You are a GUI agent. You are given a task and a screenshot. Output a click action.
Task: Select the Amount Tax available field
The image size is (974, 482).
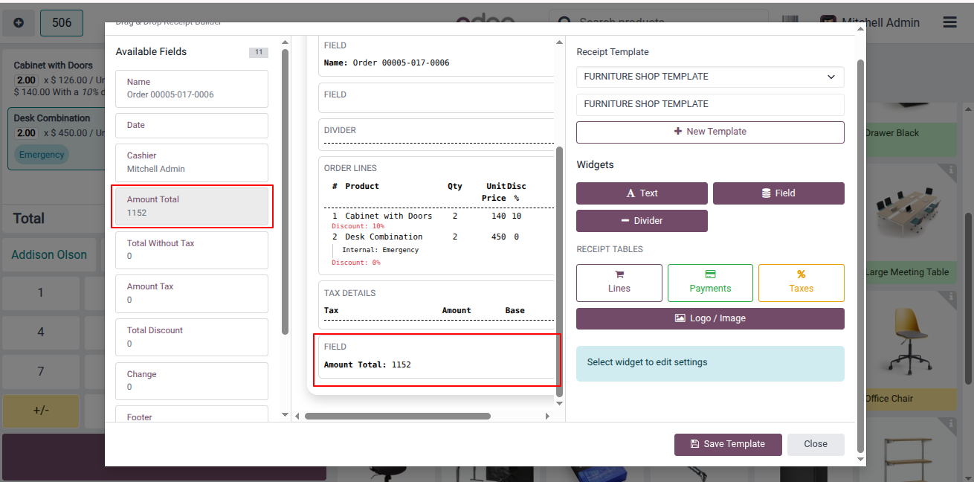click(192, 293)
